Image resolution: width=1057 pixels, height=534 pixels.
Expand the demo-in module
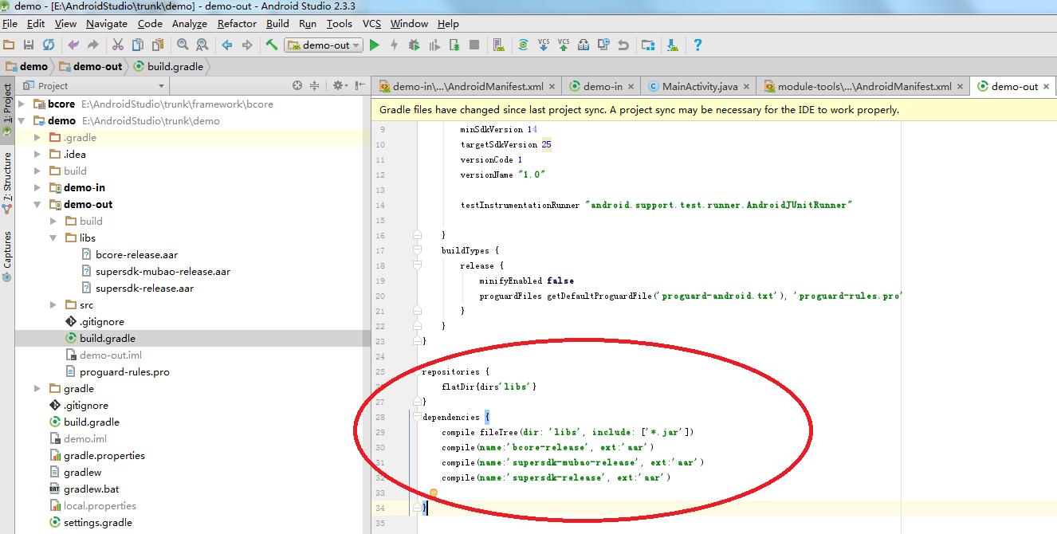coord(37,188)
